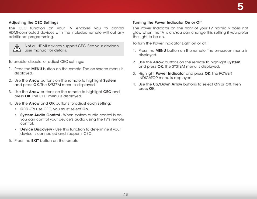Click the page number 48
The image size is (257, 199).
click(x=125, y=194)
